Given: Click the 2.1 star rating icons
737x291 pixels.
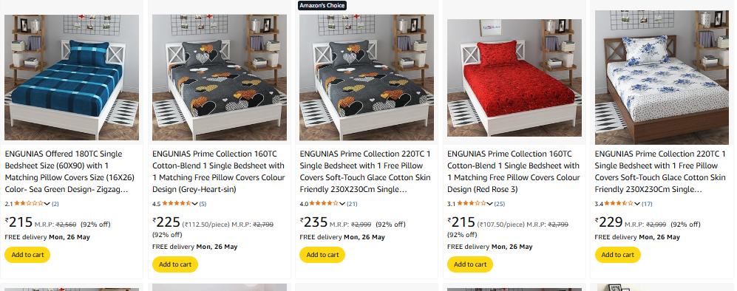Looking at the screenshot, I should tap(29, 204).
